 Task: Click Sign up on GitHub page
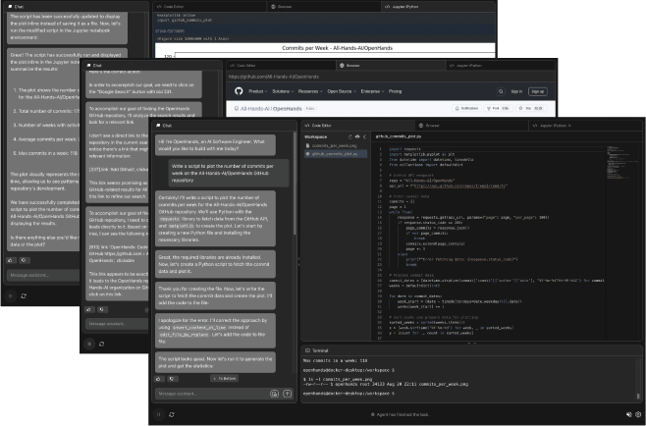click(x=540, y=90)
